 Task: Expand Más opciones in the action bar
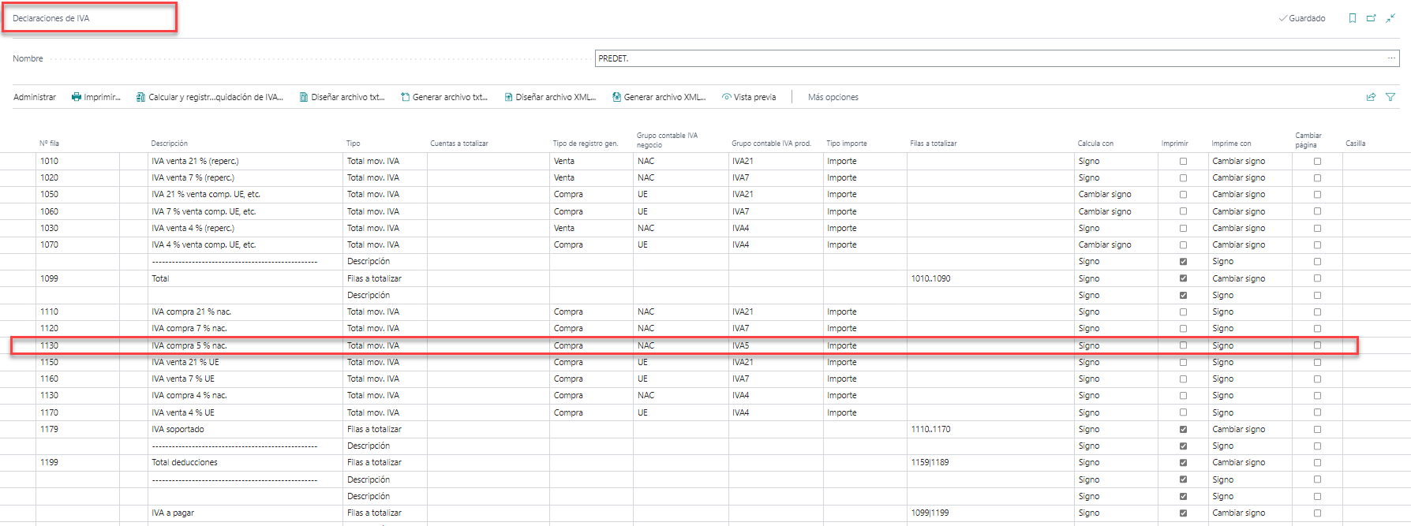pyautogui.click(x=833, y=97)
